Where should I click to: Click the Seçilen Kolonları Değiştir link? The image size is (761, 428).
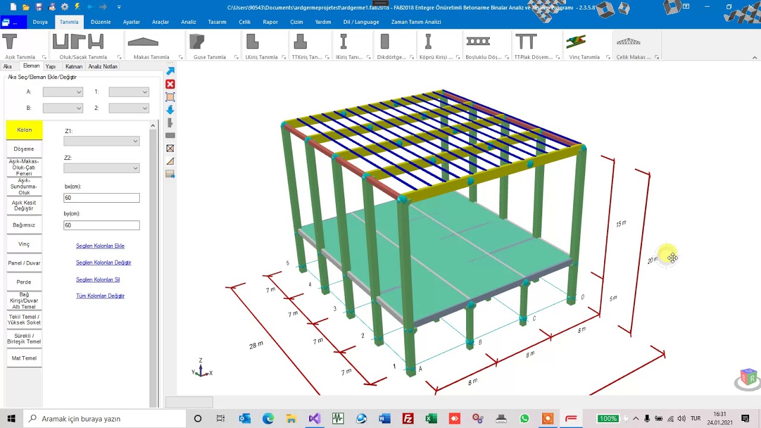(x=103, y=262)
